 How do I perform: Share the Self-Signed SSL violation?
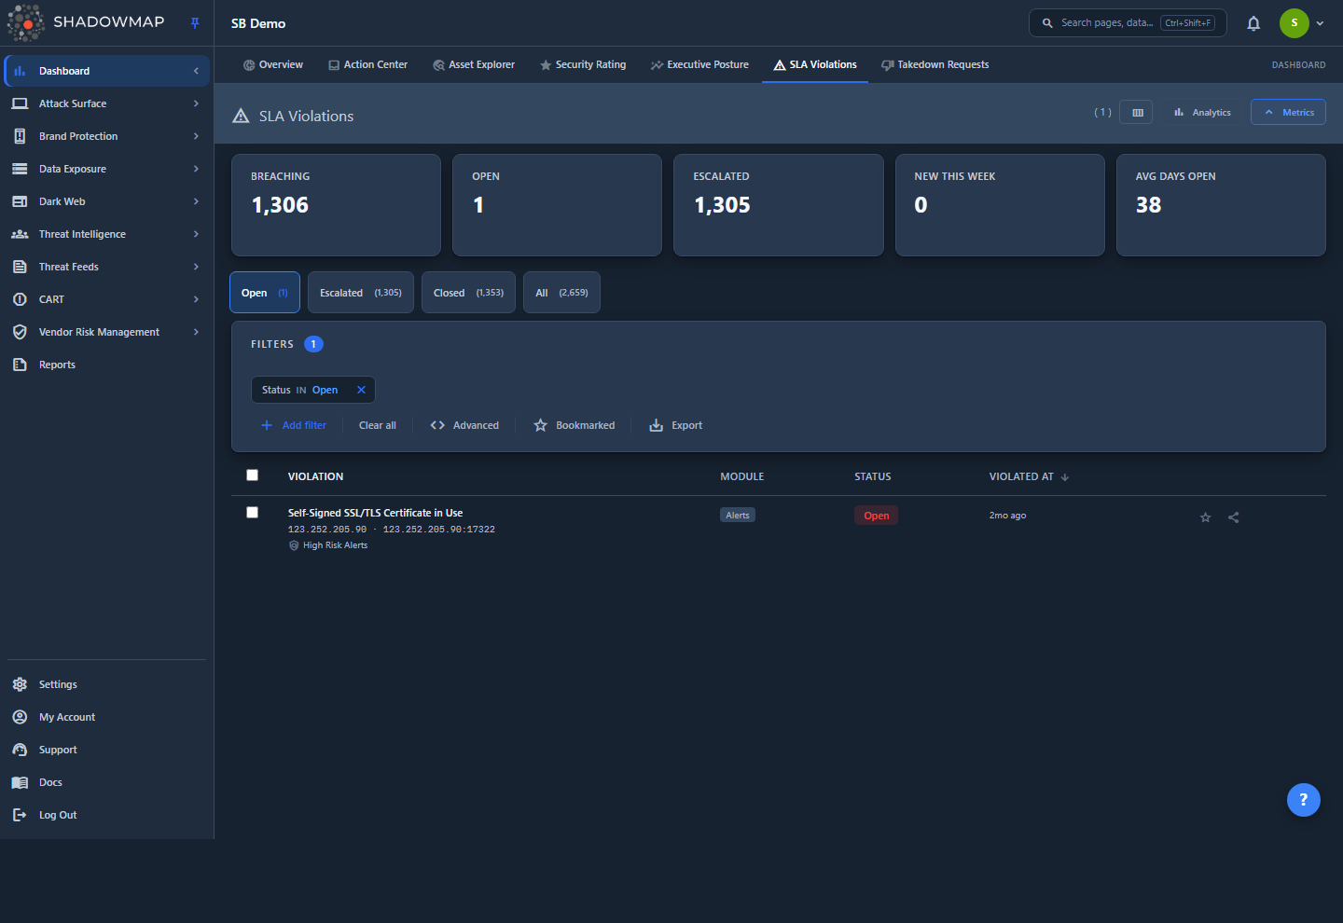point(1233,517)
